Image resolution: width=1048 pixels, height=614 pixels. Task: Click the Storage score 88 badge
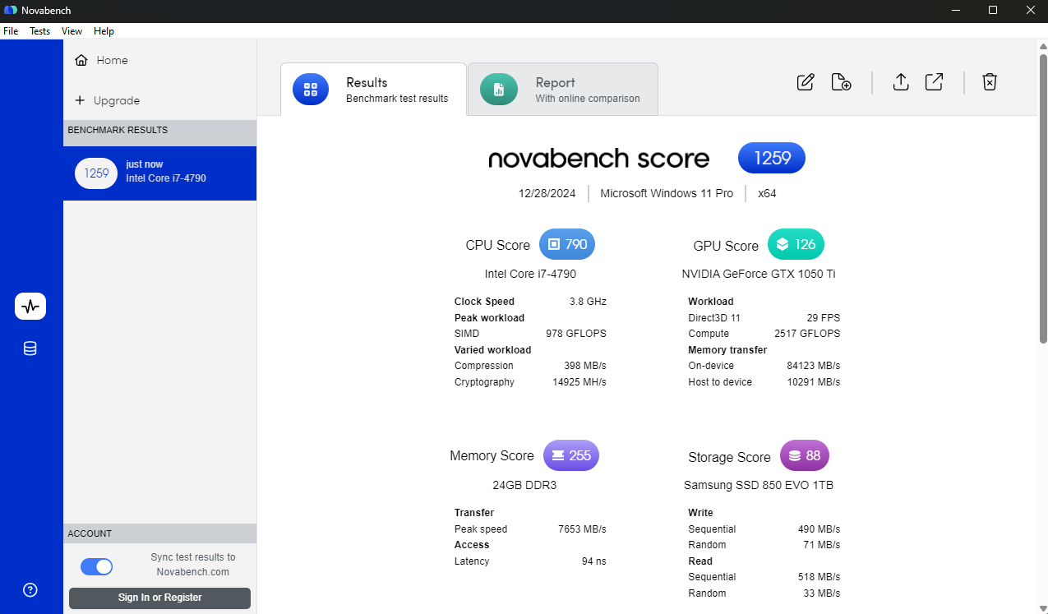click(805, 455)
